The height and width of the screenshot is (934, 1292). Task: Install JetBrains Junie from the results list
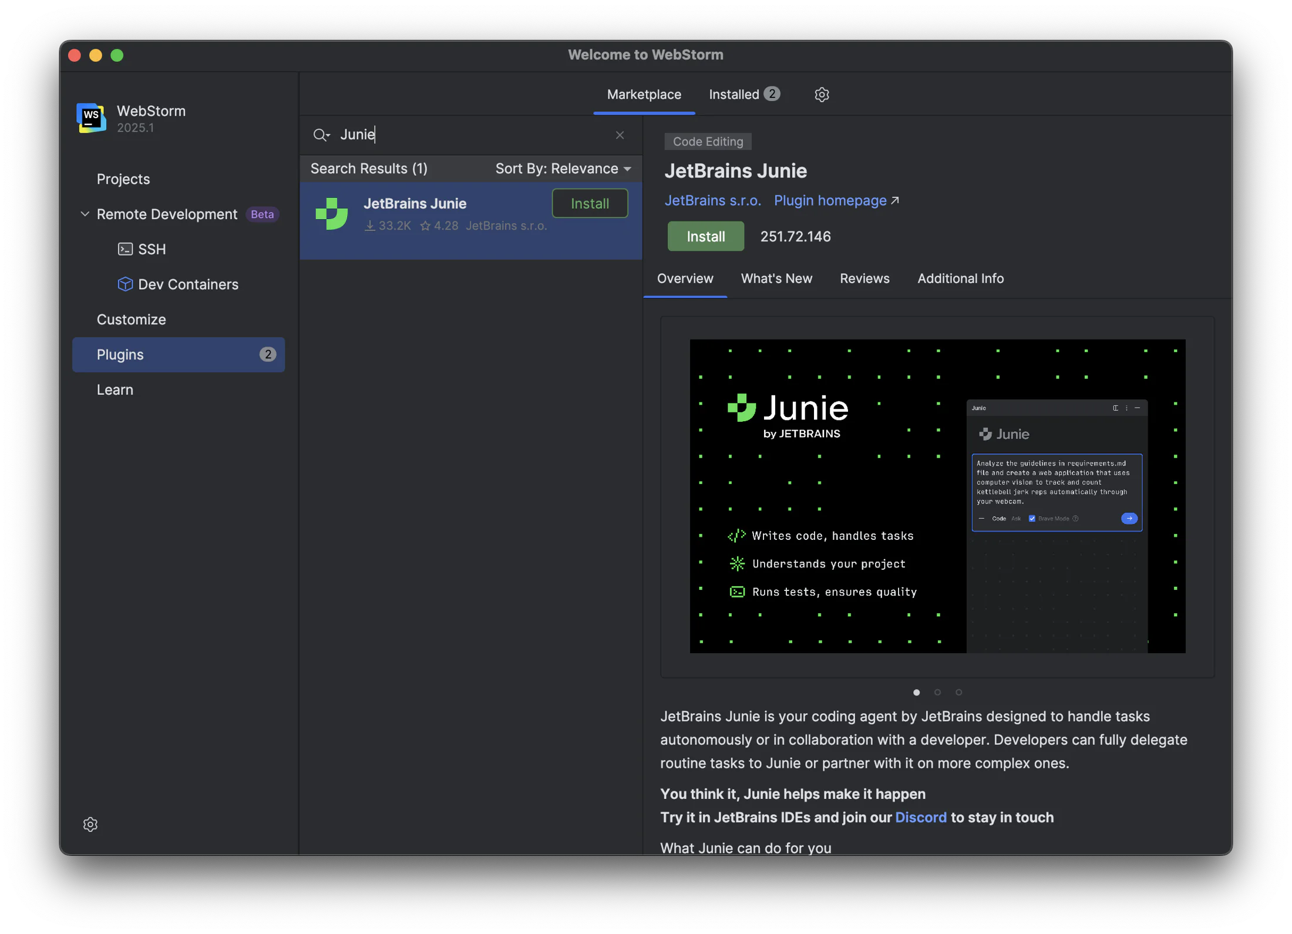point(590,203)
